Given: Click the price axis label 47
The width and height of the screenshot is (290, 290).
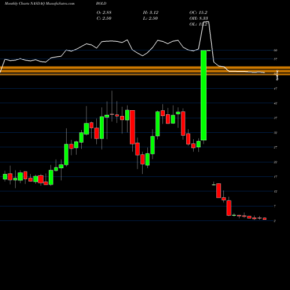Looking at the screenshot, I should pyautogui.click(x=275, y=89).
